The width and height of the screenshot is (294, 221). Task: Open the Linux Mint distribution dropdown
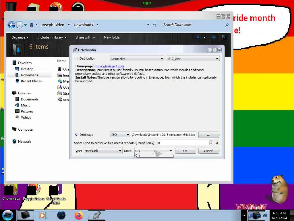137,59
